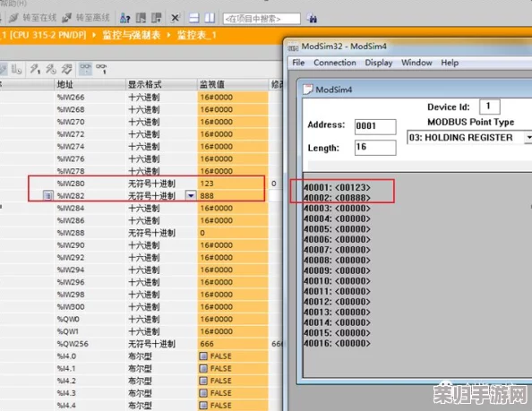Click the black X cross-reference toolbar icon
The image size is (532, 411).
point(175,18)
